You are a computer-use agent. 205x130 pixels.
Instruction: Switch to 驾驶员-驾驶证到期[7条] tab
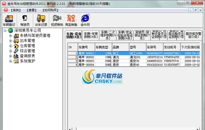point(142,35)
